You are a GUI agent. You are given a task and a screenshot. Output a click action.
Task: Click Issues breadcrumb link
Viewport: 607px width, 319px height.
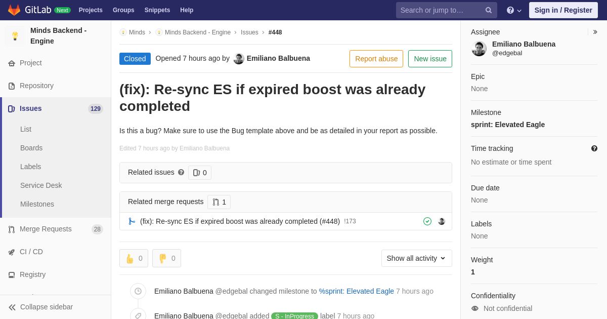(249, 32)
